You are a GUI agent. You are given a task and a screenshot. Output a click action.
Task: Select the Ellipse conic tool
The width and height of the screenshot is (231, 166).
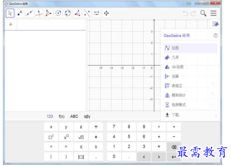(68, 13)
